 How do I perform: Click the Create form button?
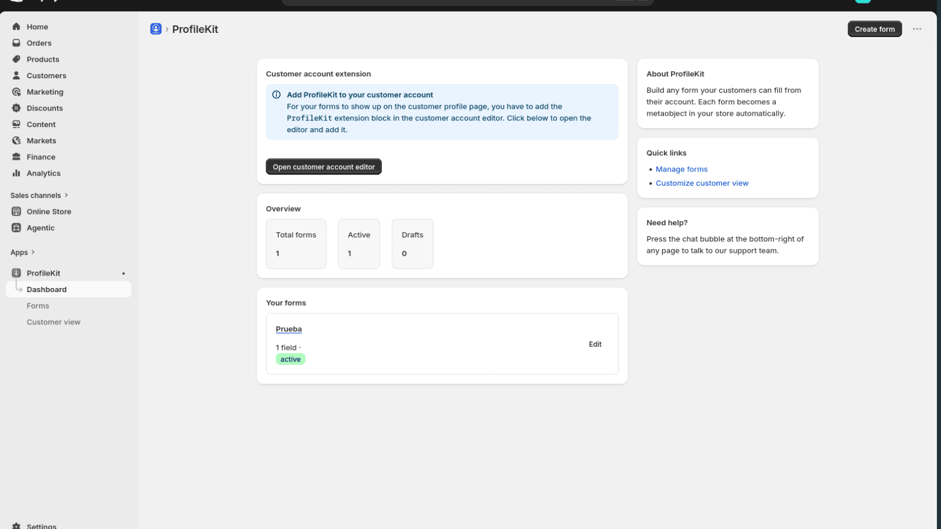click(875, 29)
